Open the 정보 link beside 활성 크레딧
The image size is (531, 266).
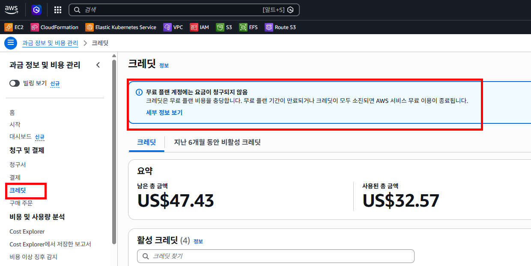[x=198, y=241]
